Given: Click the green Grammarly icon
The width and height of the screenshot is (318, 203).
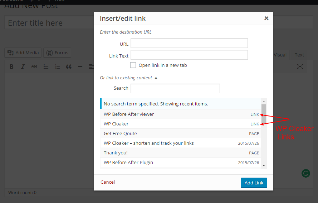Looking at the screenshot, I should pos(306,174).
